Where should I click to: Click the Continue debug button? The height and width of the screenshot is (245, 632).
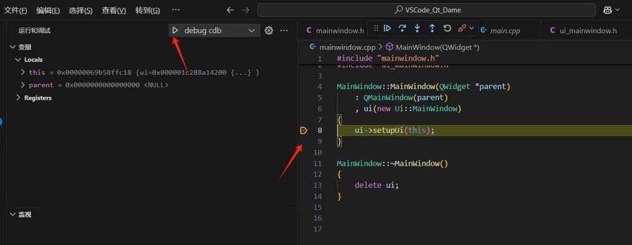coord(388,28)
